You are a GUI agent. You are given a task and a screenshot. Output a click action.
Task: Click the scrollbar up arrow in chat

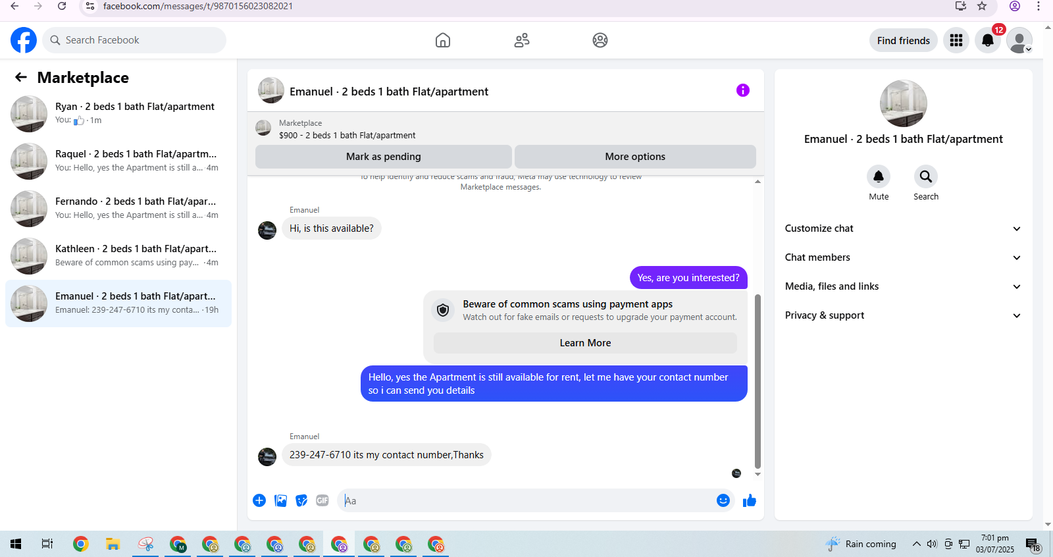click(x=758, y=181)
